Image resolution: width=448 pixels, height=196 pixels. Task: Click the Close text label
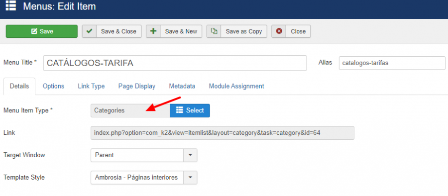coord(298,31)
